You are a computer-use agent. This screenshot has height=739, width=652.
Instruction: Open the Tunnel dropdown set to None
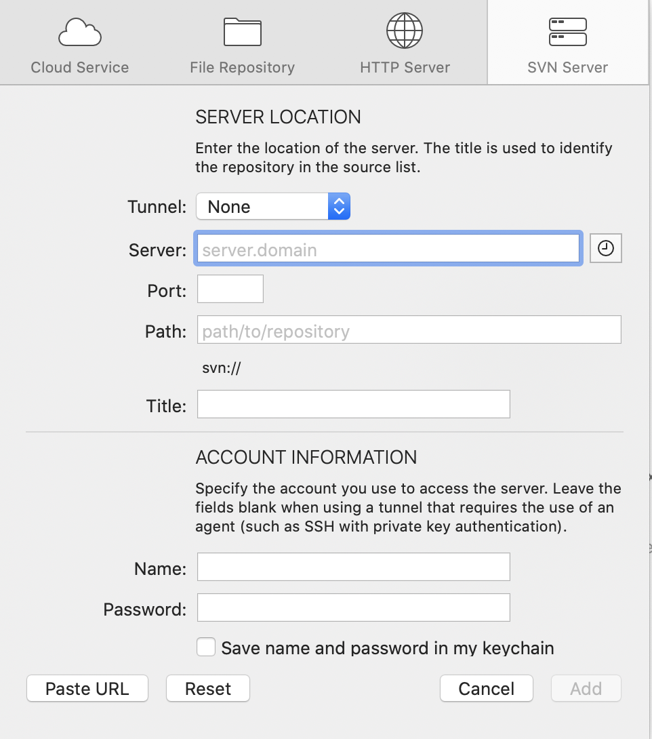(273, 206)
